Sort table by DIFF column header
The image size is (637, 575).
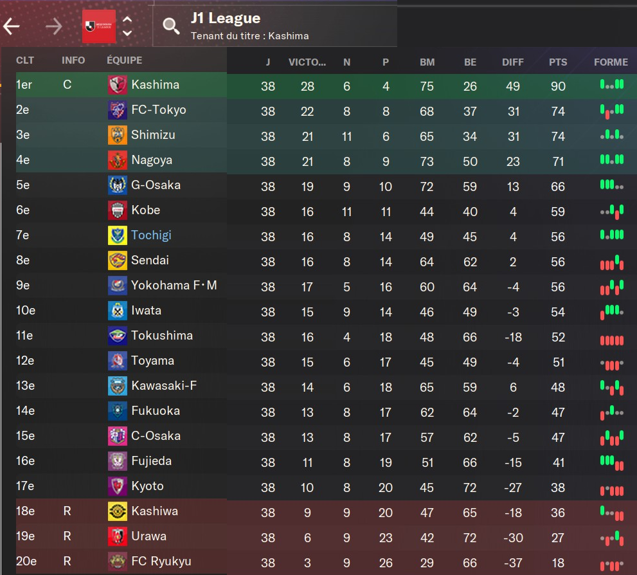[x=513, y=62]
